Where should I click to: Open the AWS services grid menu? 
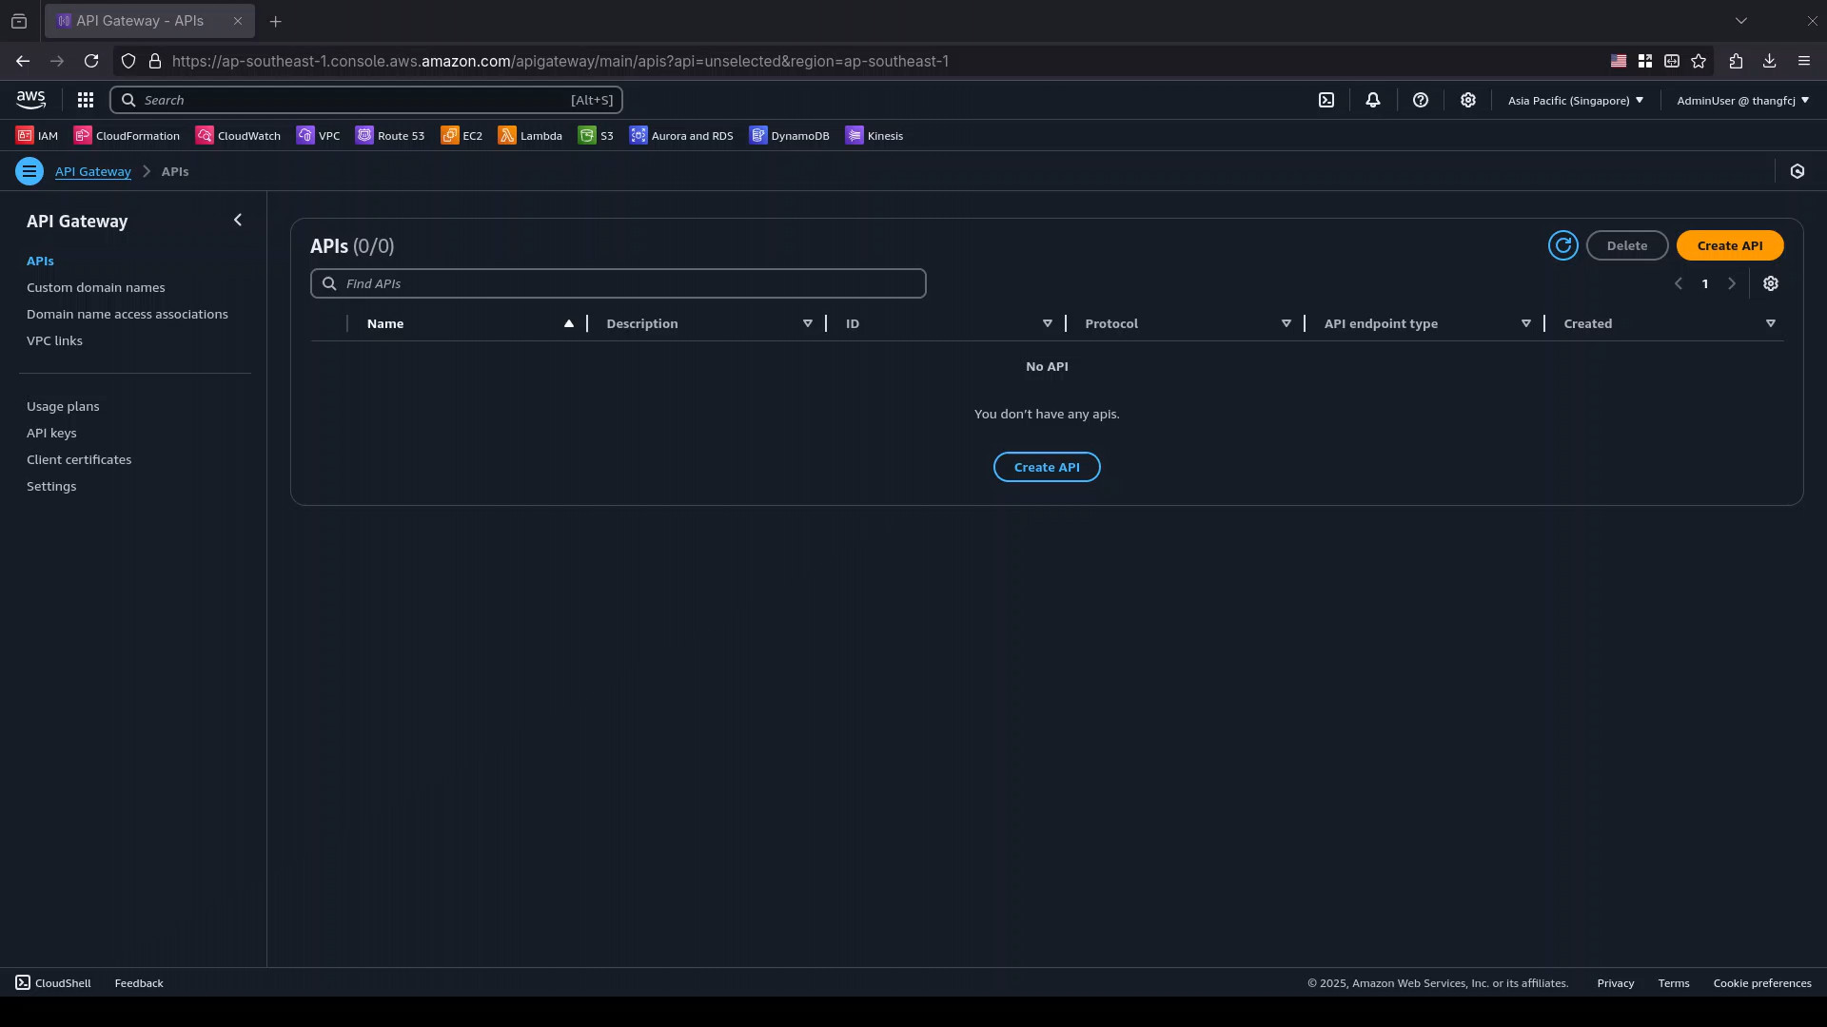click(86, 100)
